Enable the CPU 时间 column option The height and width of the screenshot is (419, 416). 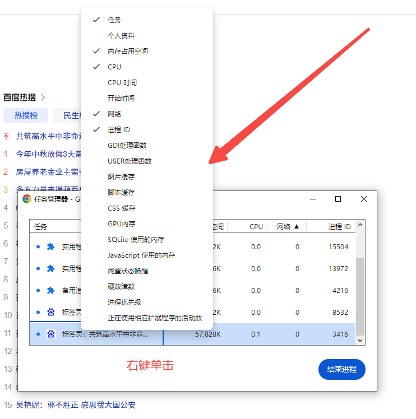pyautogui.click(x=147, y=82)
